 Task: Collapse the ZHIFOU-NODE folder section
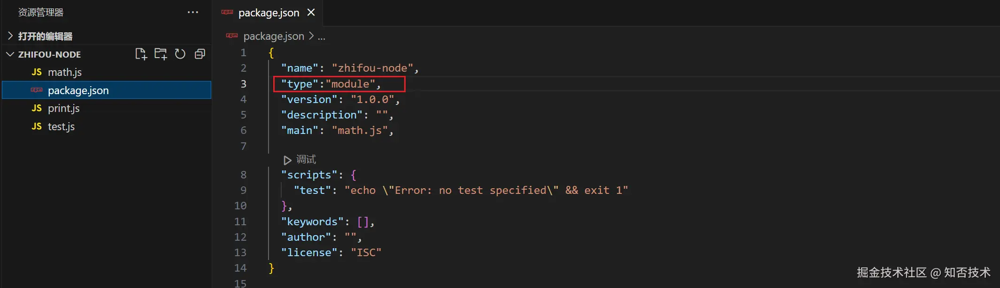[x=10, y=54]
